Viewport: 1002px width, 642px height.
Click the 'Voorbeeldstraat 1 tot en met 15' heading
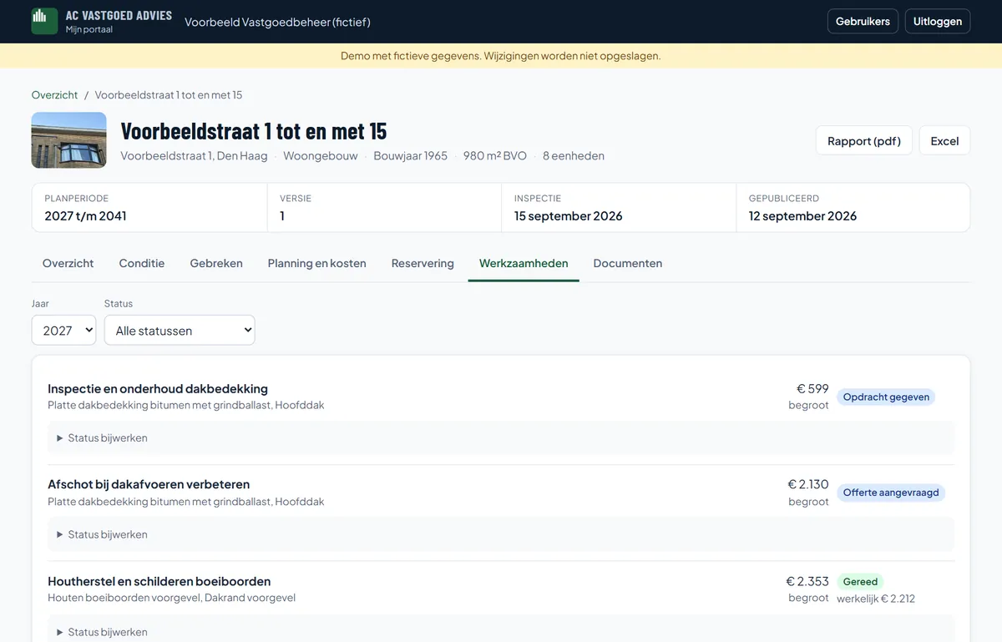click(x=254, y=131)
